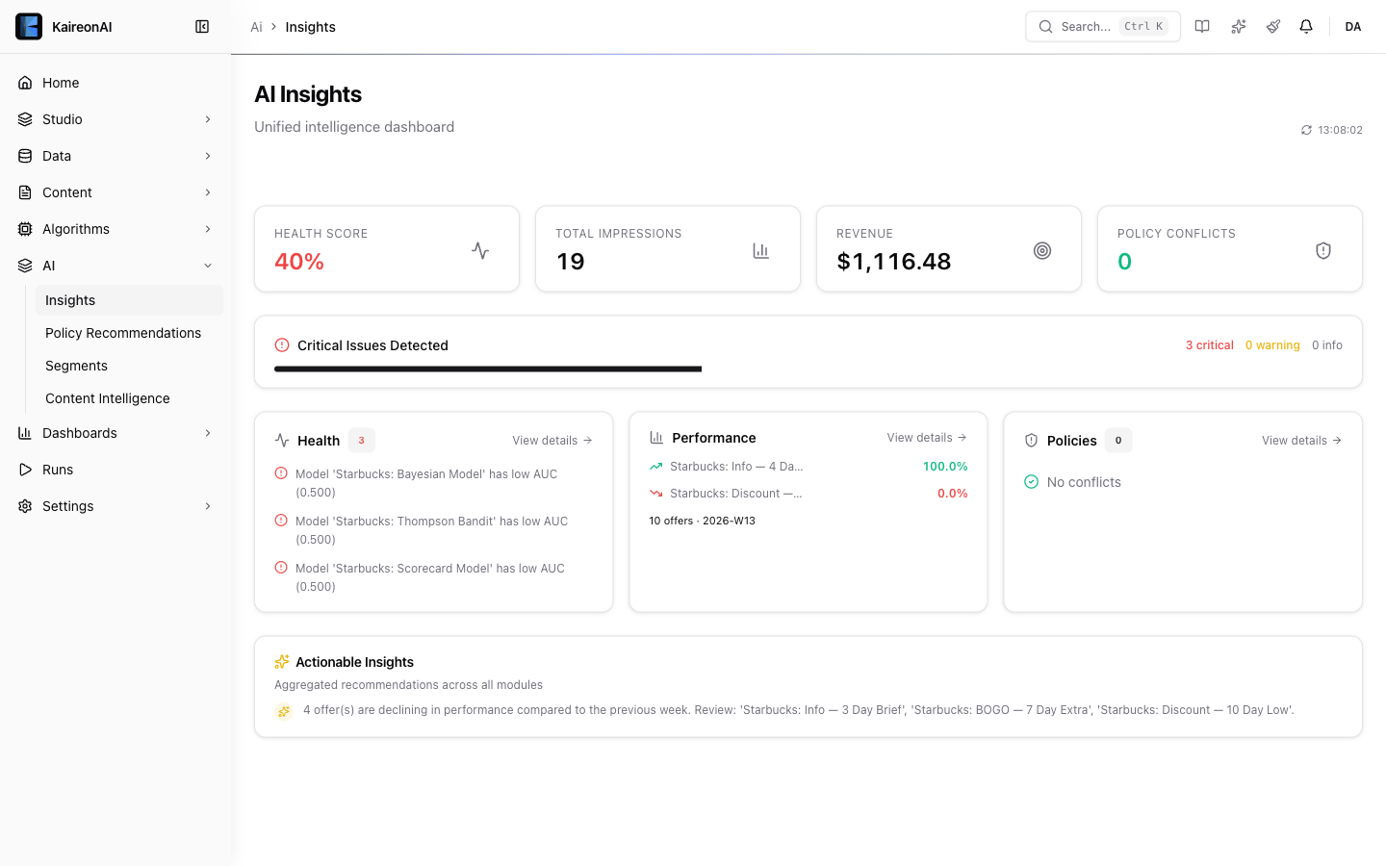Click the KaireonAI logo
Screen dimensions: 1386x866
(x=29, y=26)
